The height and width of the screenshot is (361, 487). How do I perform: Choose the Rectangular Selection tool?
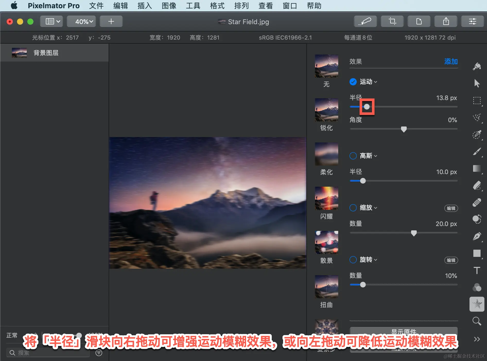click(477, 101)
